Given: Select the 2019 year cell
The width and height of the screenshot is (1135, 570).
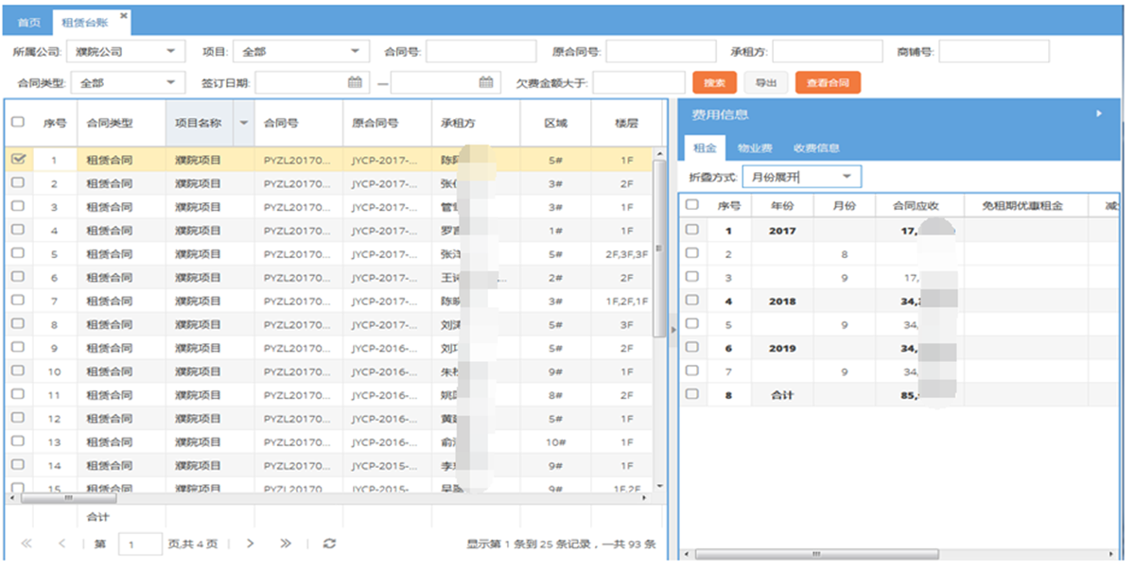Looking at the screenshot, I should click(x=782, y=348).
